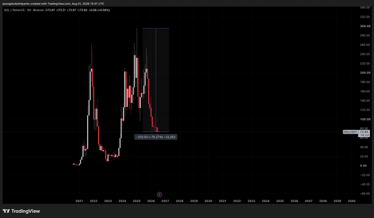Image resolution: width=374 pixels, height=218 pixels.
Task: Click the 2029 time axis label
Action: coord(194,201)
